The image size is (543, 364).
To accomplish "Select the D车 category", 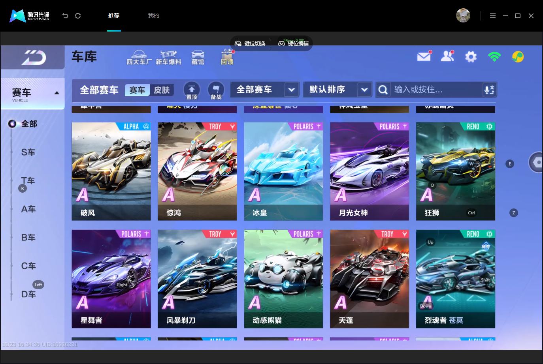I will [28, 295].
